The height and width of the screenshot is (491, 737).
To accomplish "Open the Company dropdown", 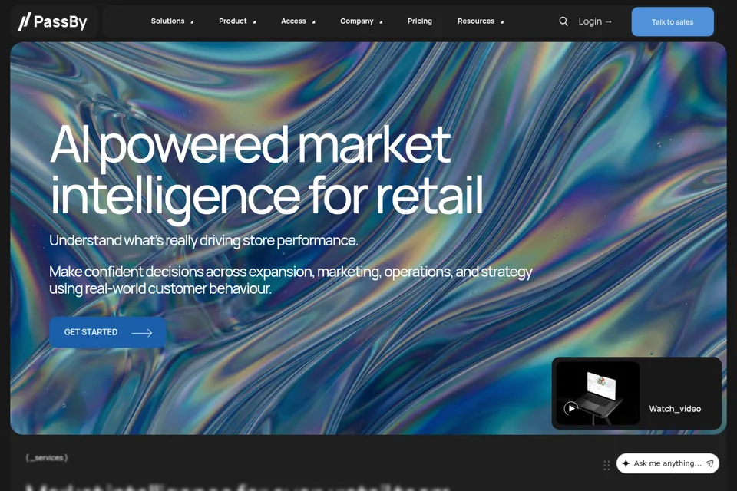I will coord(361,21).
